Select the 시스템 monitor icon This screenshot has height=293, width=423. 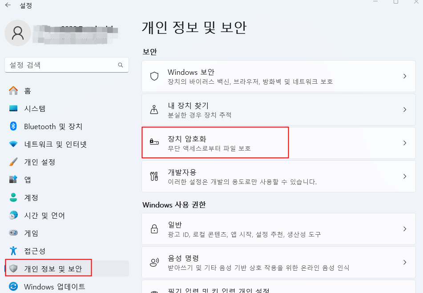pyautogui.click(x=12, y=108)
